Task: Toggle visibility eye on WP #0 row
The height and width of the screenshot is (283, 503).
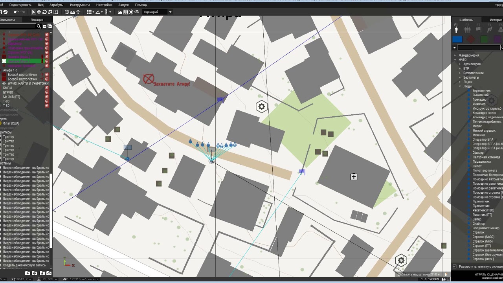Action: 4,84
